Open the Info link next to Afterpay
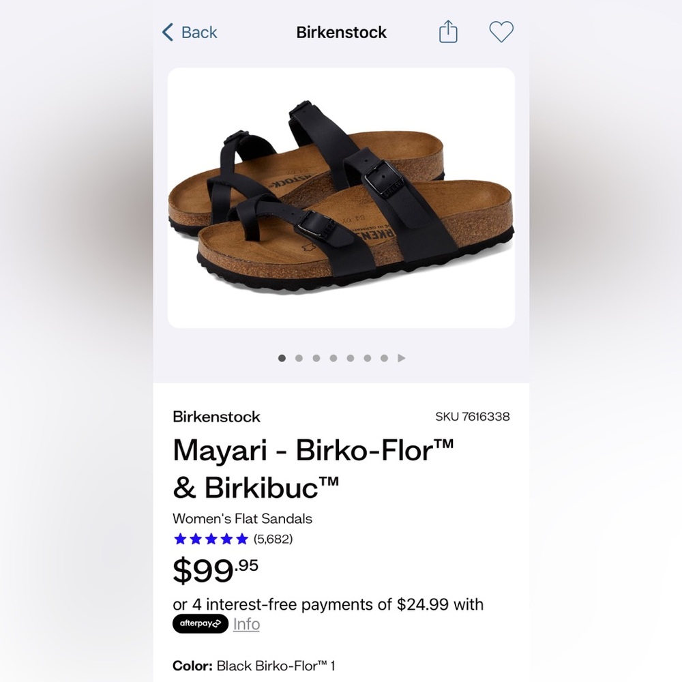The image size is (682, 682). point(246,623)
